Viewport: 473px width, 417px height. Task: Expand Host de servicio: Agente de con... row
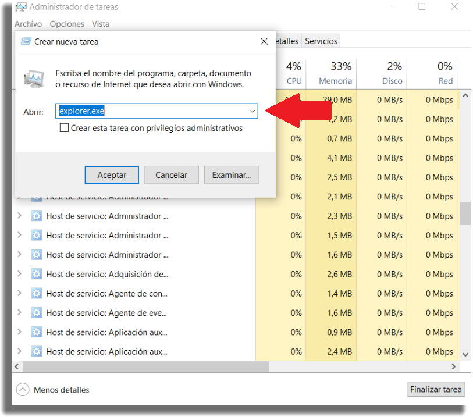pyautogui.click(x=20, y=293)
